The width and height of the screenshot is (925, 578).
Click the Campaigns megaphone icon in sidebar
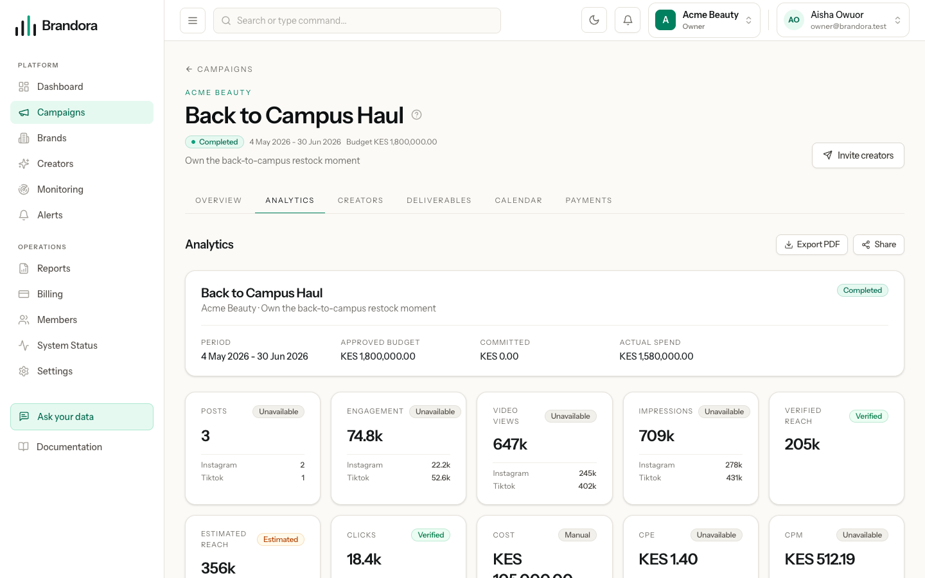click(24, 112)
